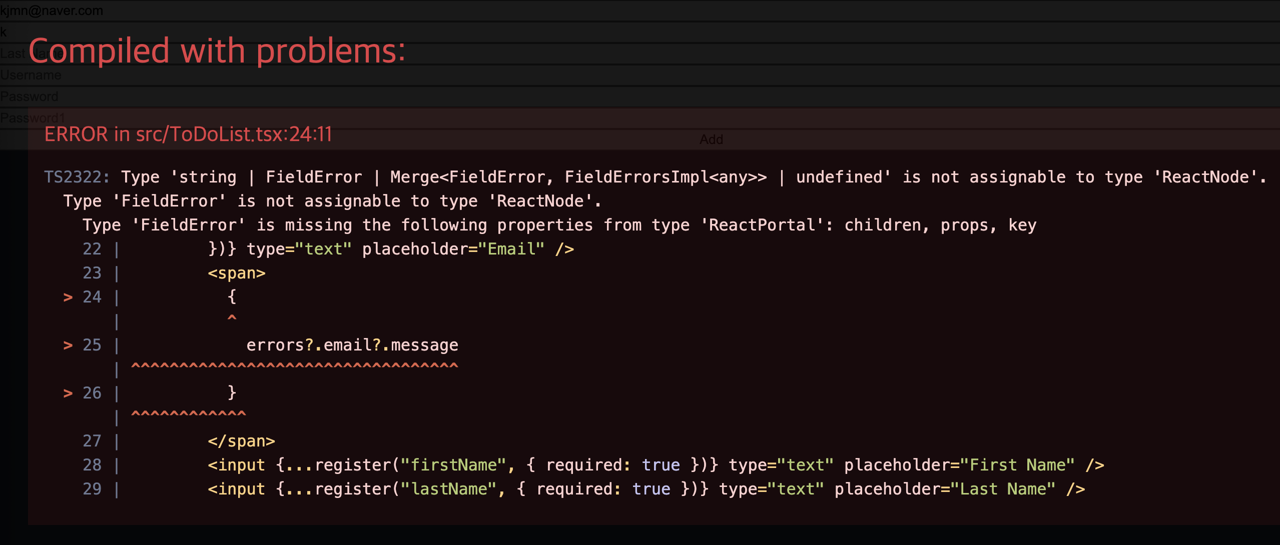
Task: Select the Password input field
Action: tap(640, 96)
